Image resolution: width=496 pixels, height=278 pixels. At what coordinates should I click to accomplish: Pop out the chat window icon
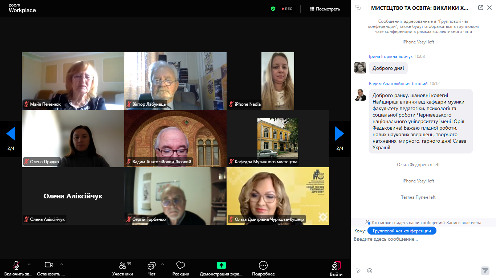(x=481, y=8)
